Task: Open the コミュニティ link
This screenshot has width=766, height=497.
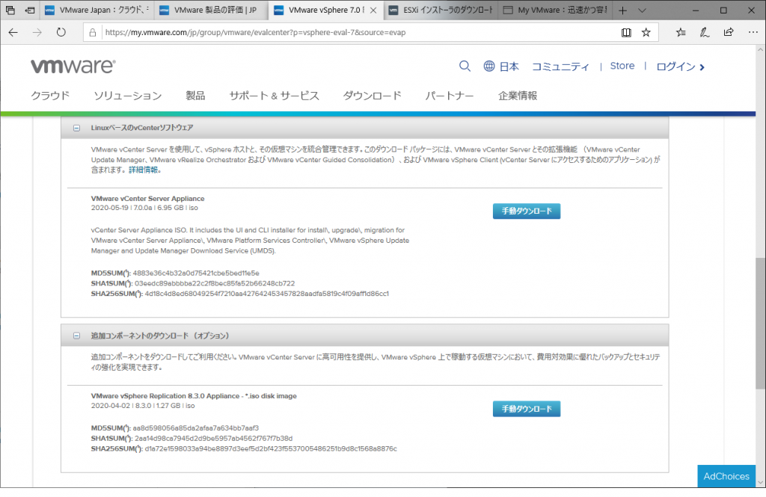Action: [560, 67]
